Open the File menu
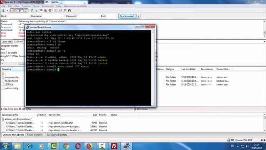Image resolution: width=266 pixels, height=150 pixels. [x=3, y=6]
